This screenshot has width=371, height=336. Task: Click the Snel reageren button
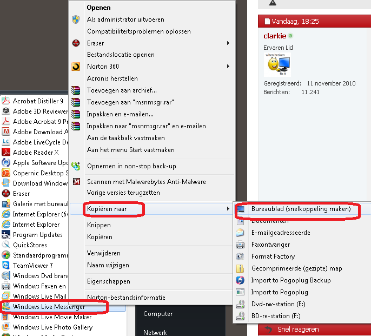click(298, 330)
